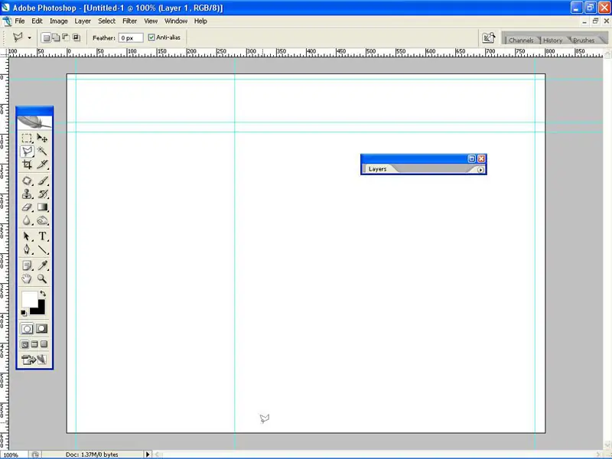Click the foreground color swatch
Viewport: 612px width, 459px height.
pos(28,298)
